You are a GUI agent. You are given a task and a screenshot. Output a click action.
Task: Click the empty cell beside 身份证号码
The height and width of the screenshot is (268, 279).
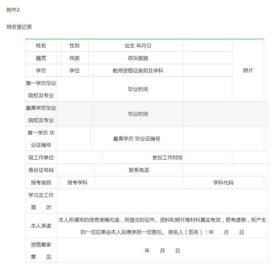[76, 170]
